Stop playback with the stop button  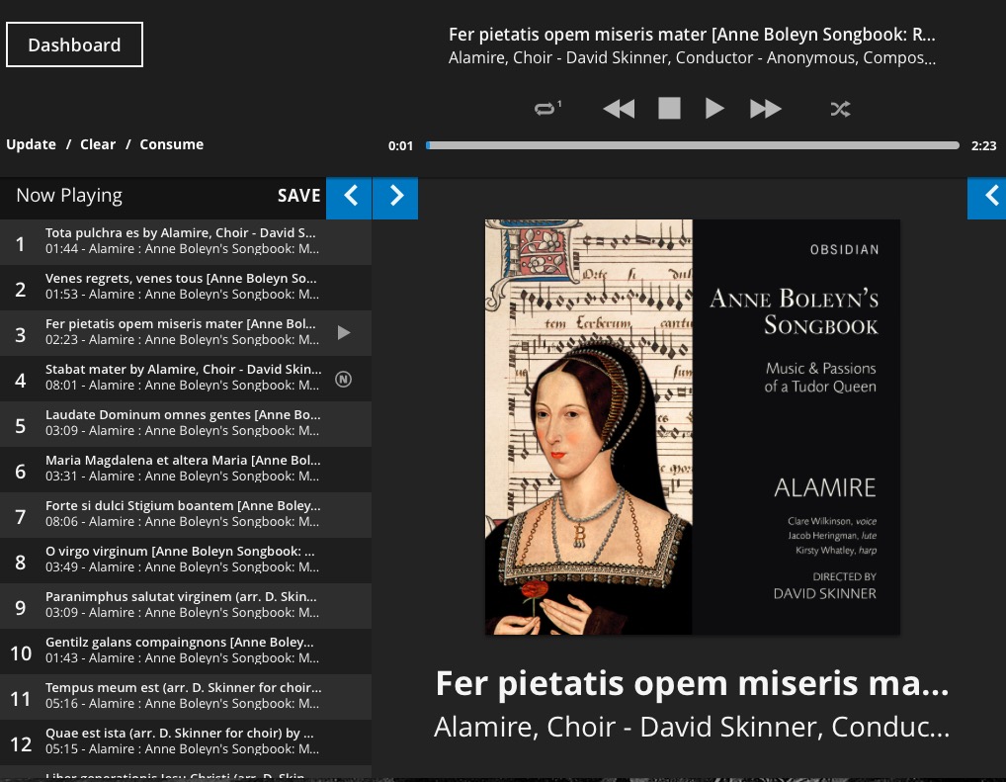[x=669, y=109]
